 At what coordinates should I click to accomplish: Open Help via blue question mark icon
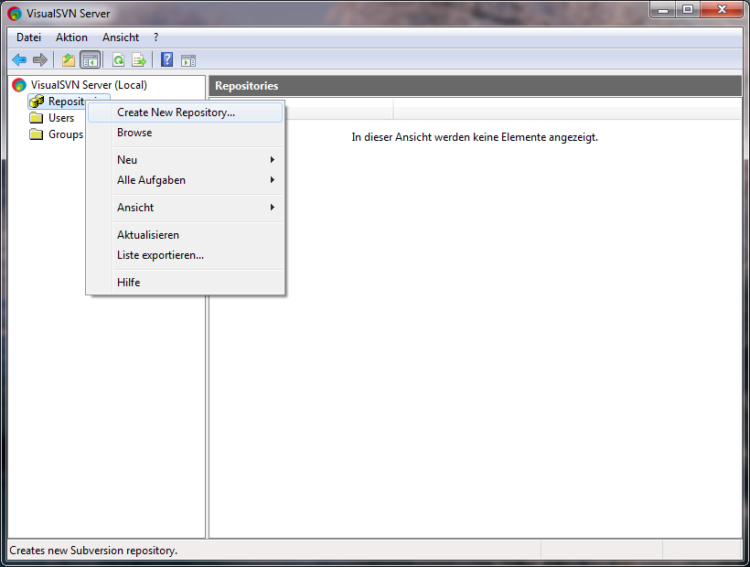click(167, 59)
